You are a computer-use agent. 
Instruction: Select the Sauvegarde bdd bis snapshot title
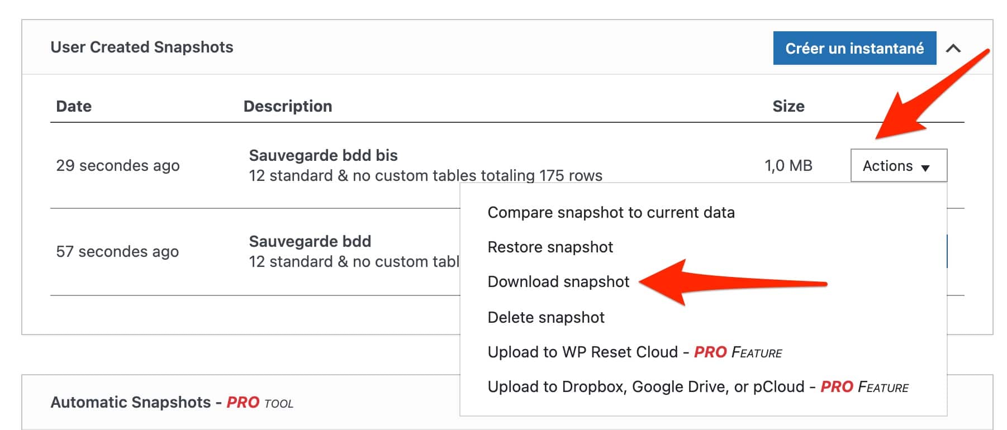pyautogui.click(x=323, y=155)
